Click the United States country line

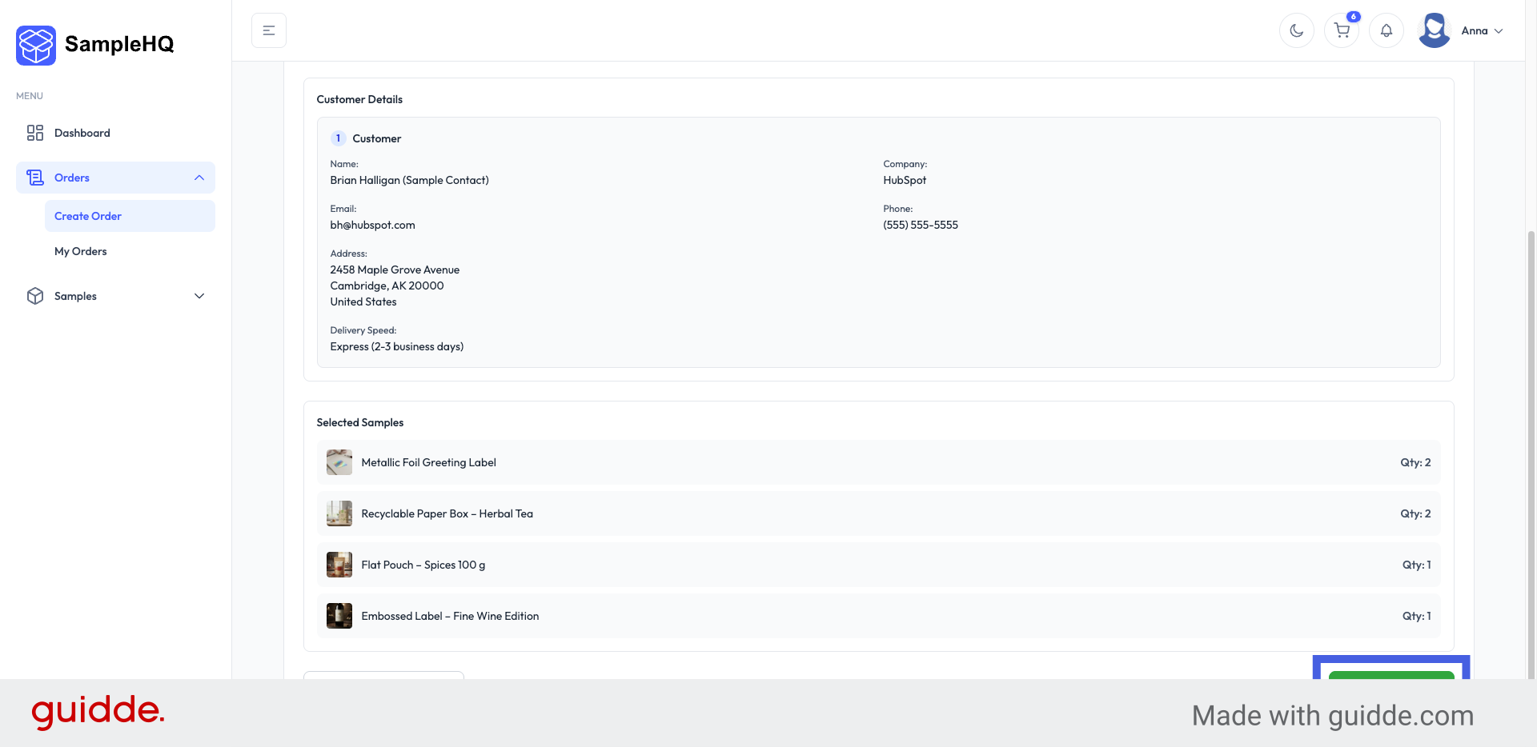363,302
